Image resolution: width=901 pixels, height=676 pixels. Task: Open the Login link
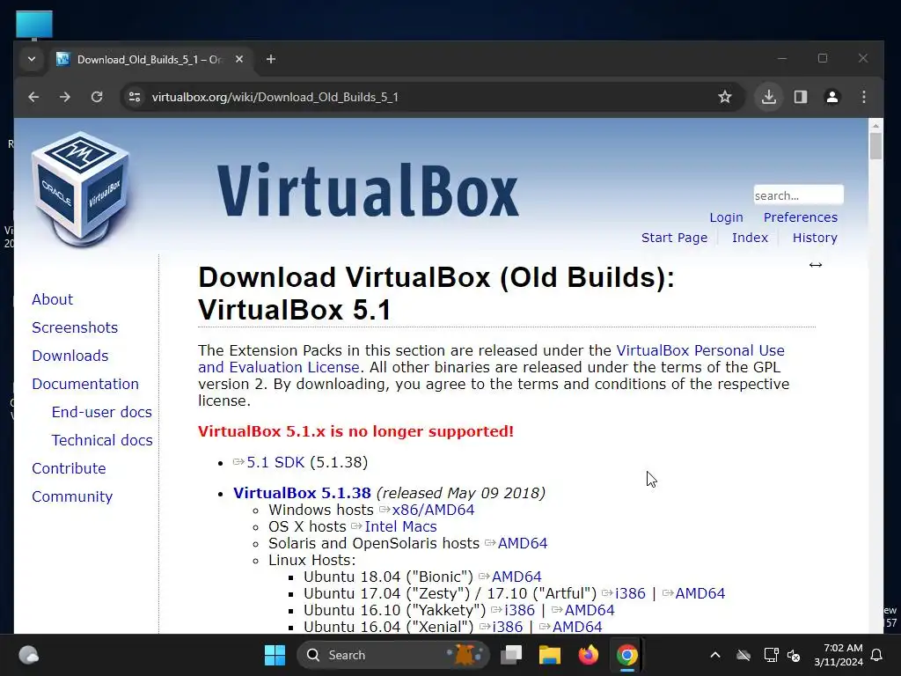pyautogui.click(x=726, y=217)
